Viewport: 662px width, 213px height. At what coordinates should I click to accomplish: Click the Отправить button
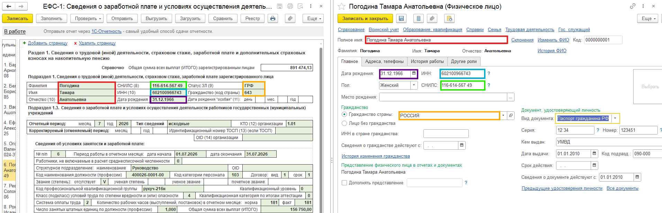tap(122, 19)
